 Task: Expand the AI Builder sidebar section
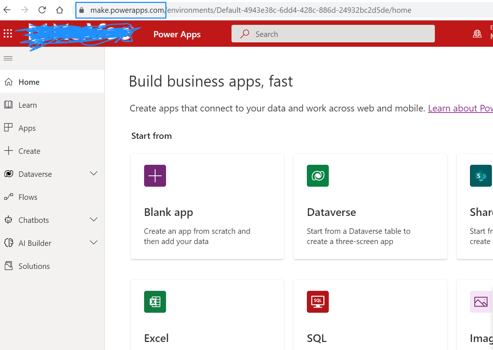(x=94, y=243)
